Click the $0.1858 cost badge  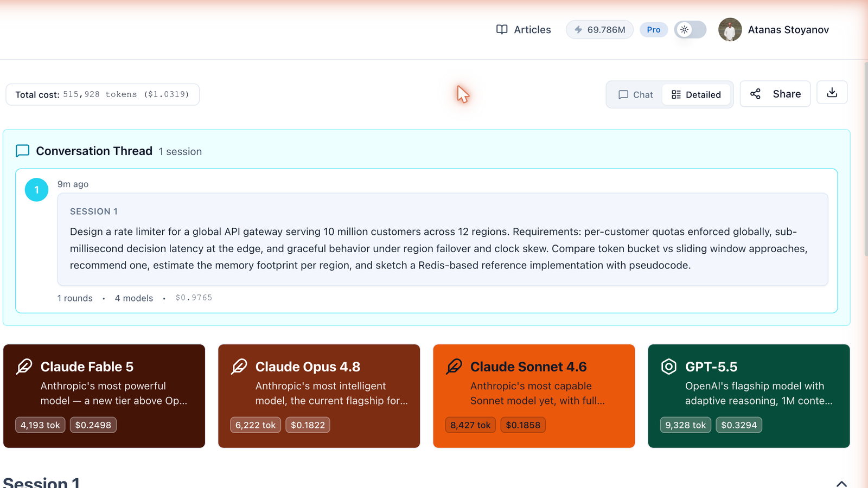click(523, 425)
